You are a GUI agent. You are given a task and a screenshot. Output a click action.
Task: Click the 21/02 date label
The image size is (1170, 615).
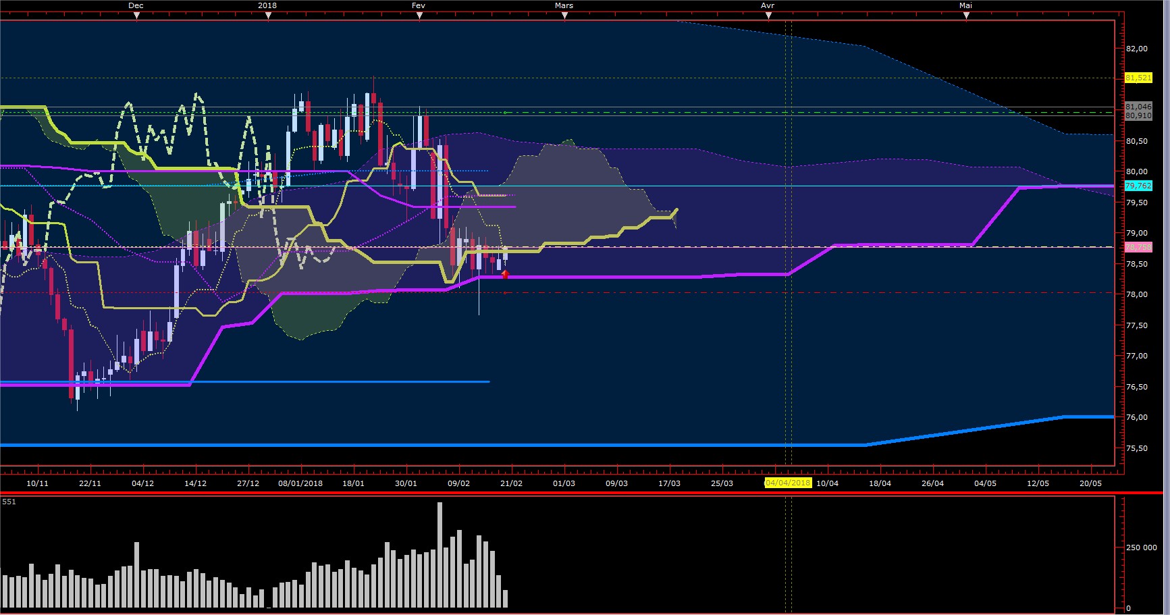511,483
